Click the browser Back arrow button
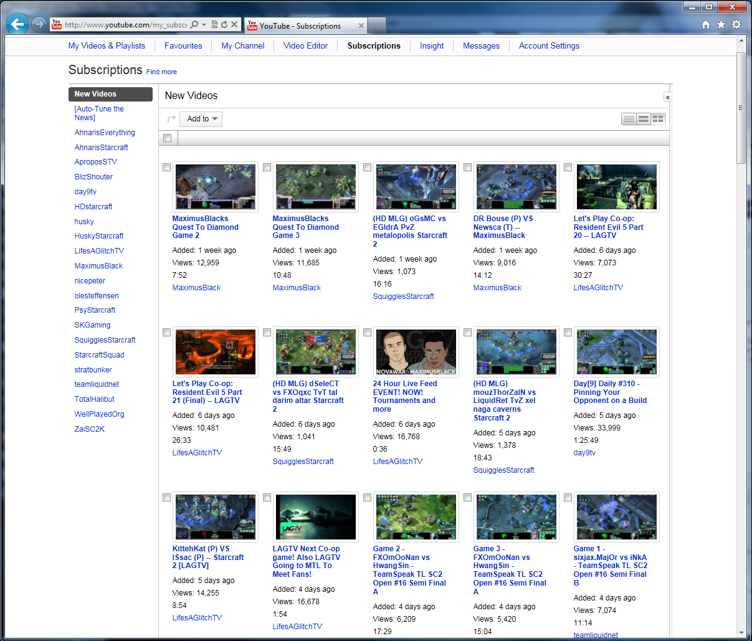 (x=17, y=24)
